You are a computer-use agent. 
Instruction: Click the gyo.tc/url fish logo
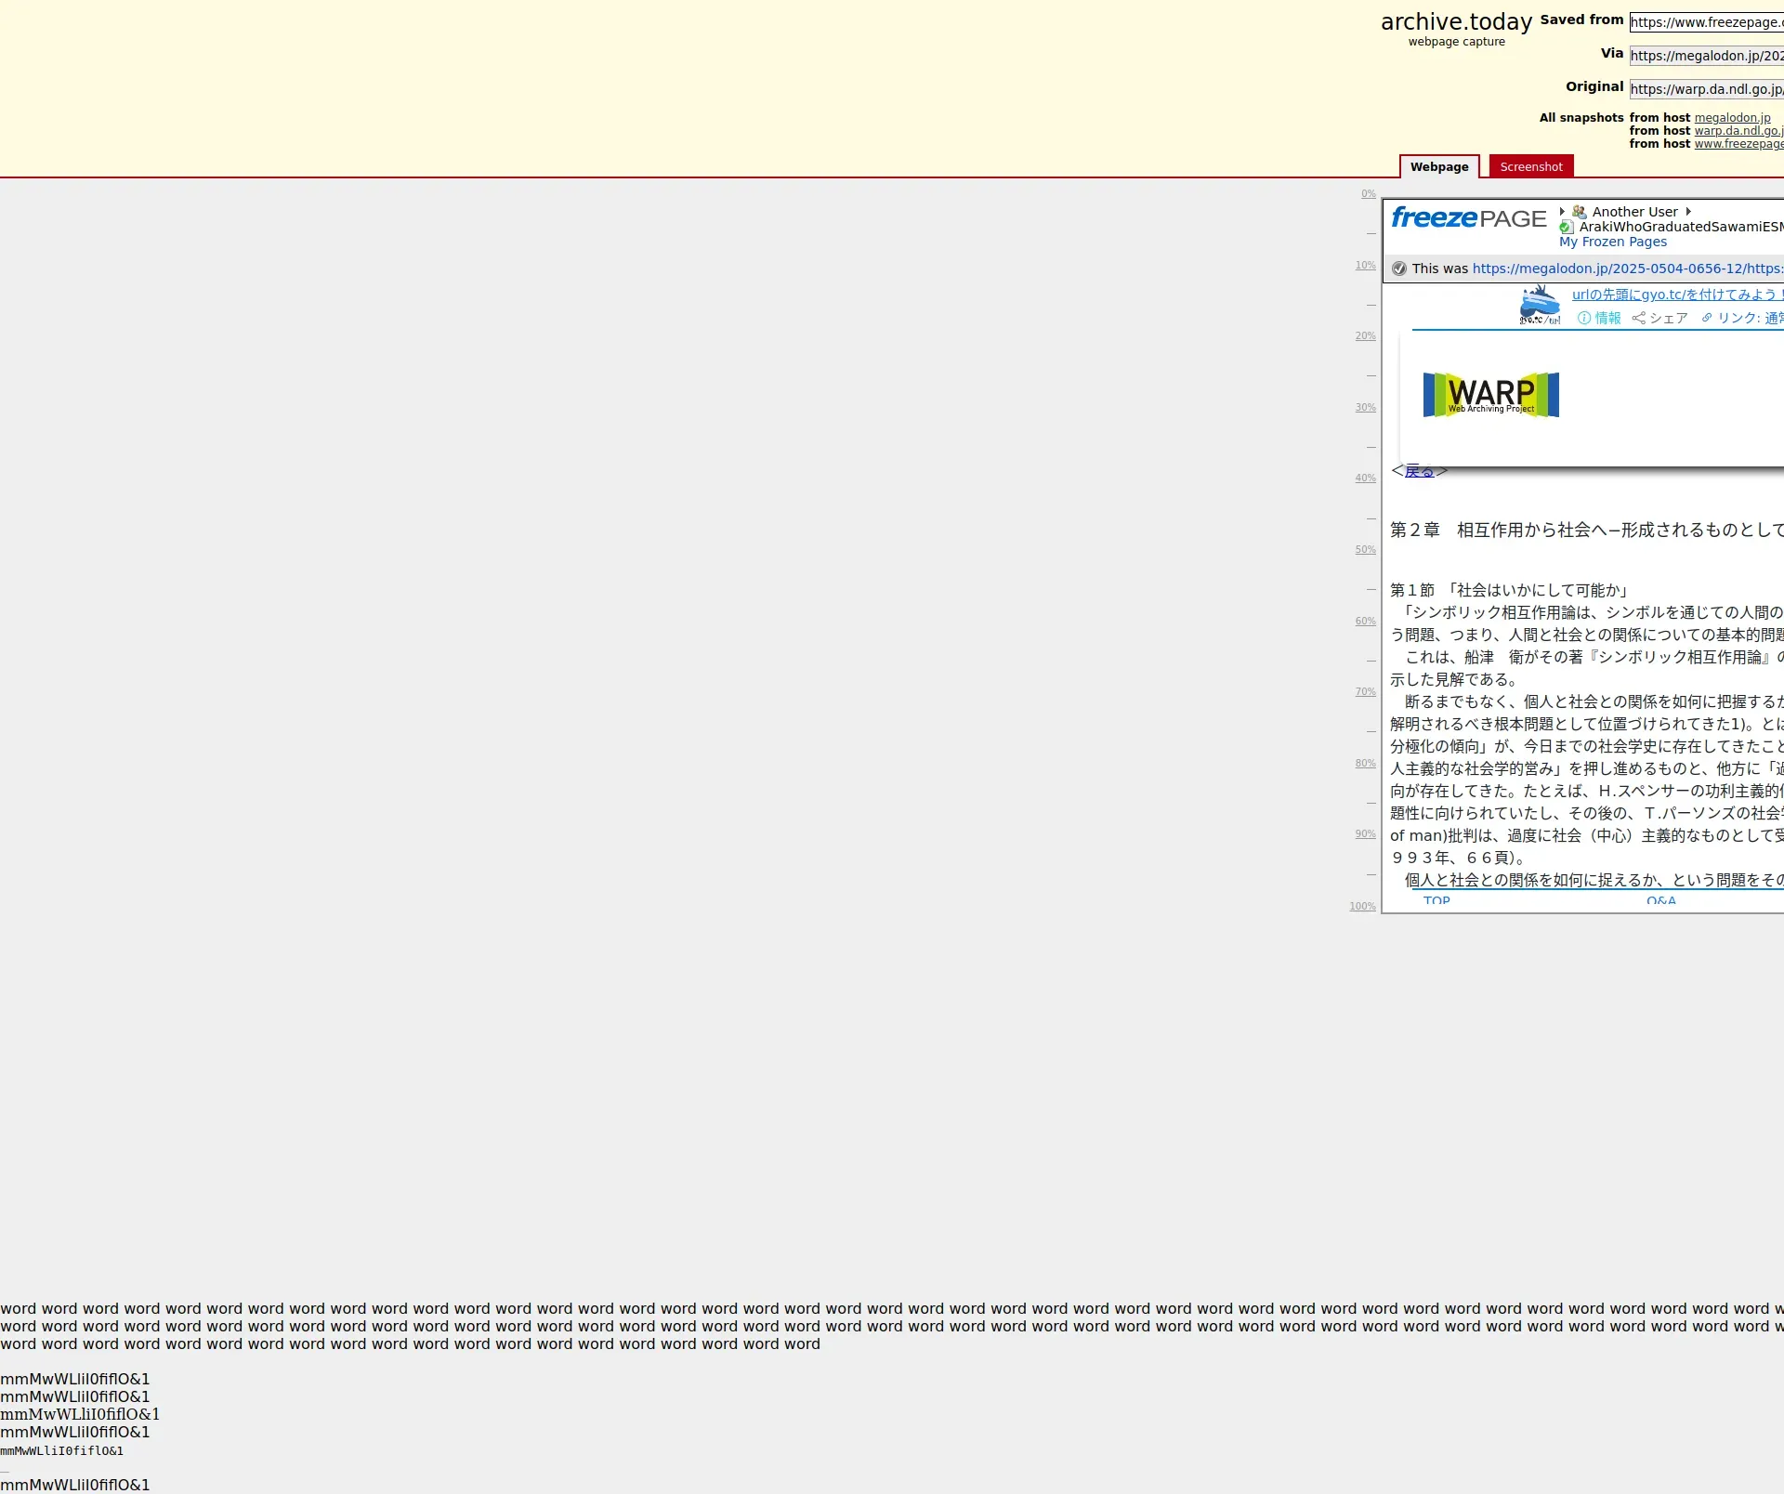click(1540, 306)
